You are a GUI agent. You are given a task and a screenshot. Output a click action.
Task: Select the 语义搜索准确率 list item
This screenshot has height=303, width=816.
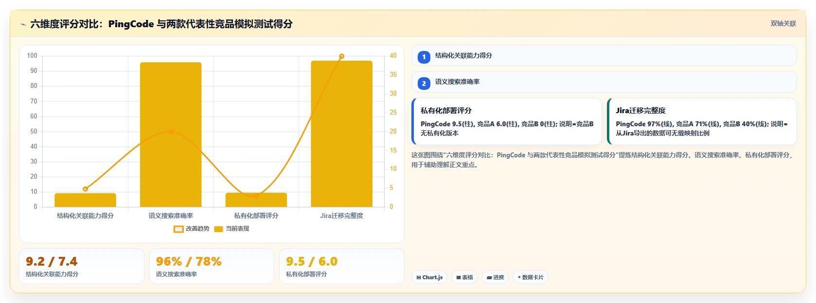[x=604, y=82]
